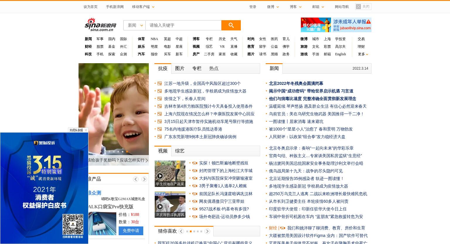Click the video icon next to 财经 label
The image size is (450, 244).
coord(283,228)
